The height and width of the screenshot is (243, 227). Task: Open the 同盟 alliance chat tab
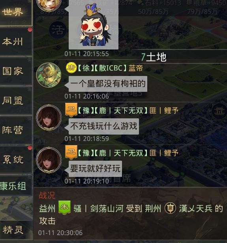click(x=16, y=101)
